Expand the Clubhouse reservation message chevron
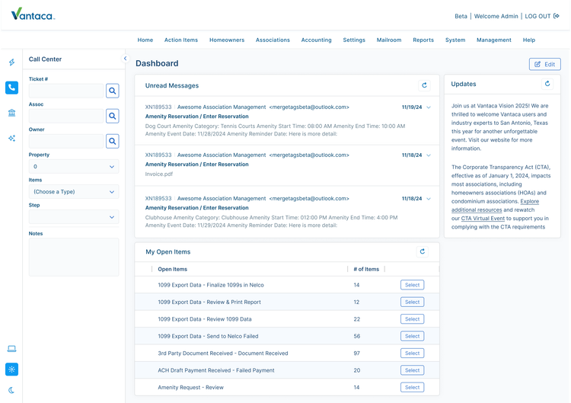This screenshot has height=403, width=571. click(x=429, y=199)
